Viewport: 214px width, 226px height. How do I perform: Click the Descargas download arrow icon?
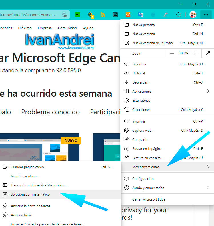click(x=127, y=82)
